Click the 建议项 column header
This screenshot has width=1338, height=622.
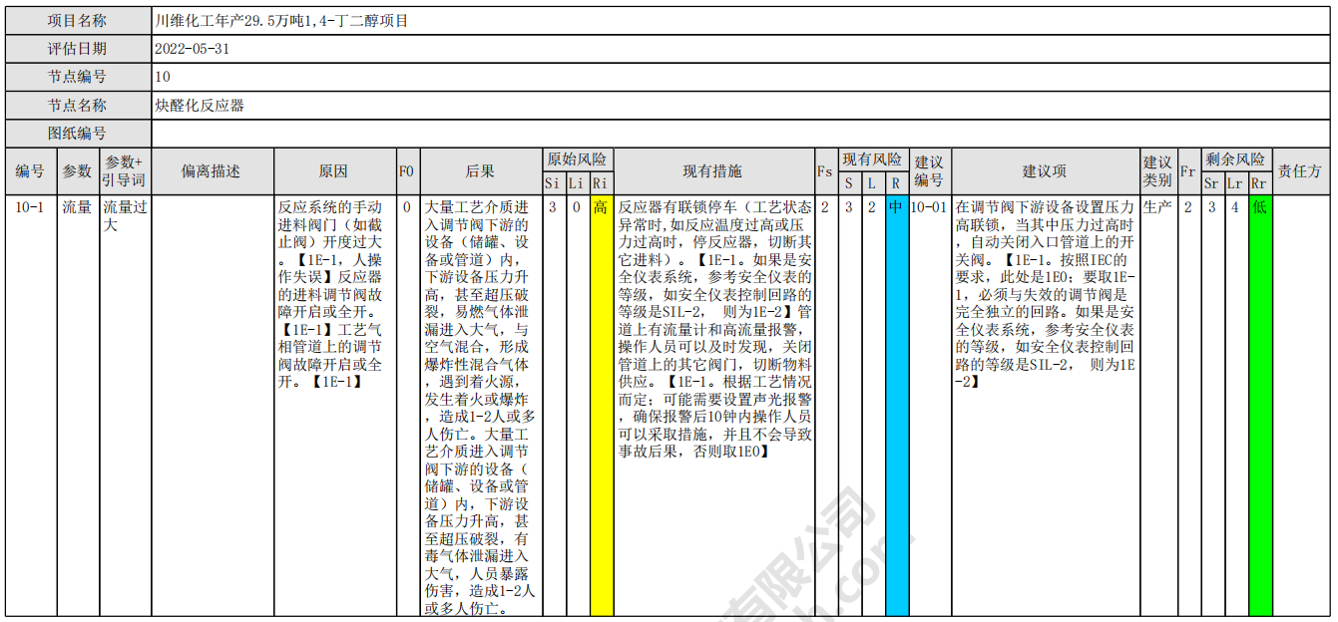tap(1045, 170)
